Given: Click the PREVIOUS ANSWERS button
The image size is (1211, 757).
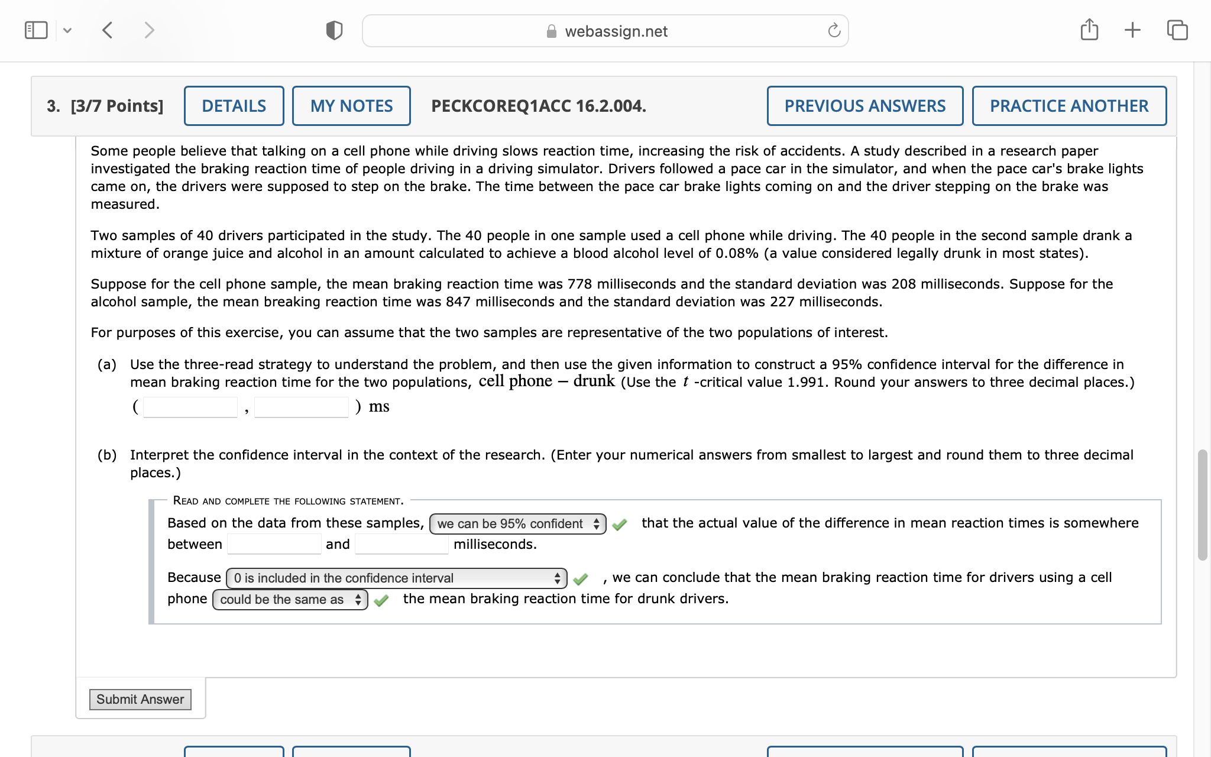Looking at the screenshot, I should pyautogui.click(x=863, y=105).
